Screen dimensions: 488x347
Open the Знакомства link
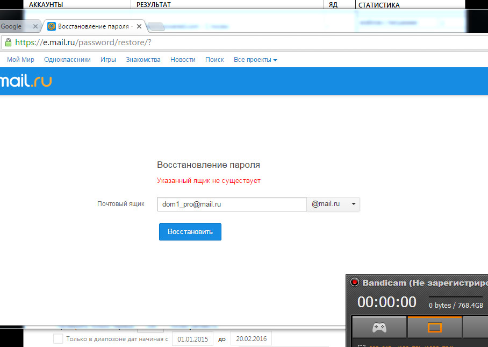pyautogui.click(x=143, y=60)
